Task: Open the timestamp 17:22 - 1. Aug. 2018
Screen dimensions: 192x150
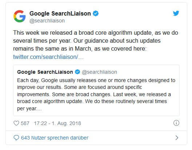Action: click(57, 123)
